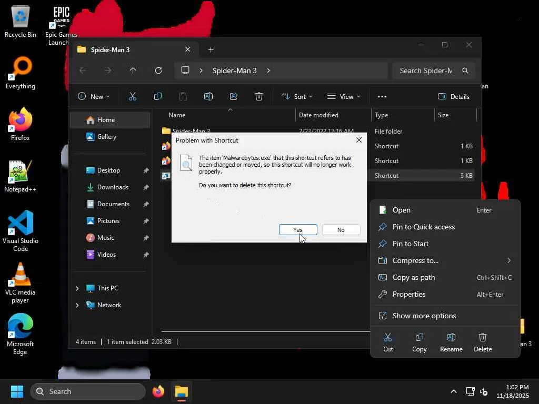Click chevron before Spider-Man 3 in address bar
The image size is (539, 404).
(x=201, y=70)
